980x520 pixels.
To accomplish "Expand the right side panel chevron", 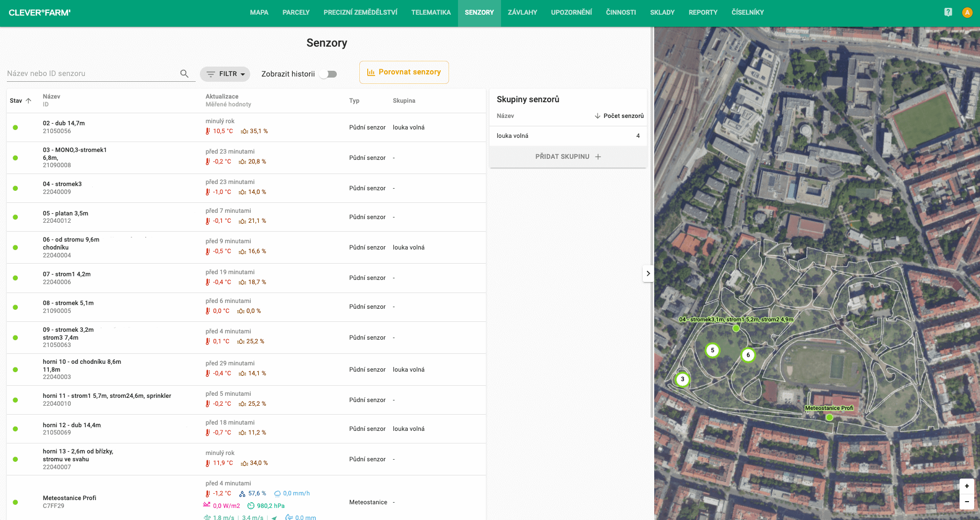I will 648,273.
